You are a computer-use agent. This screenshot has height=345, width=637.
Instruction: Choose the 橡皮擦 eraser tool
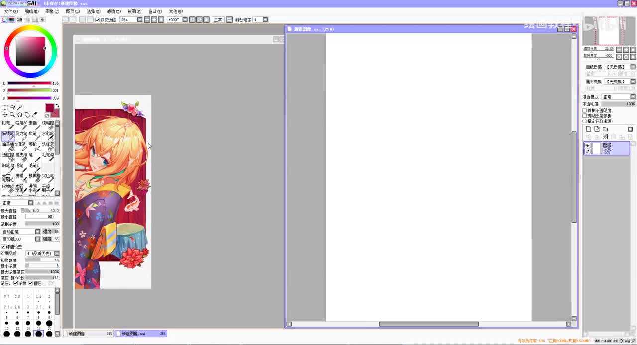pyautogui.click(x=21, y=157)
